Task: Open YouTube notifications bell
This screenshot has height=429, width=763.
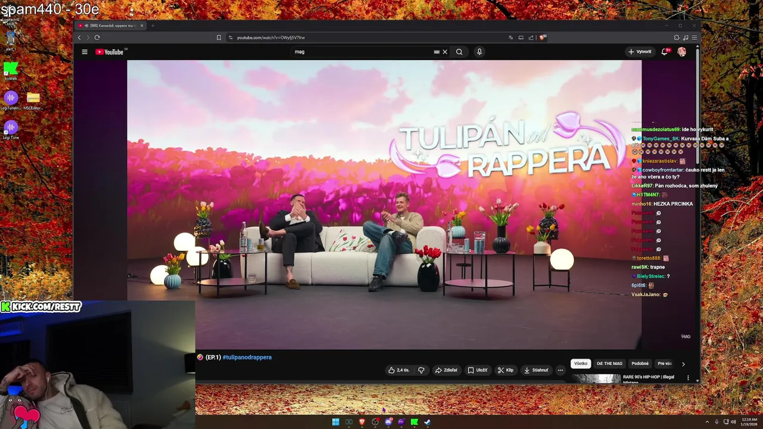Action: point(665,52)
